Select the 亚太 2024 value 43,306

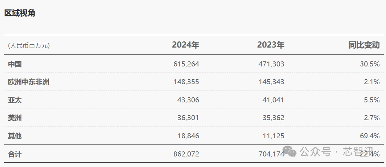coord(188,100)
